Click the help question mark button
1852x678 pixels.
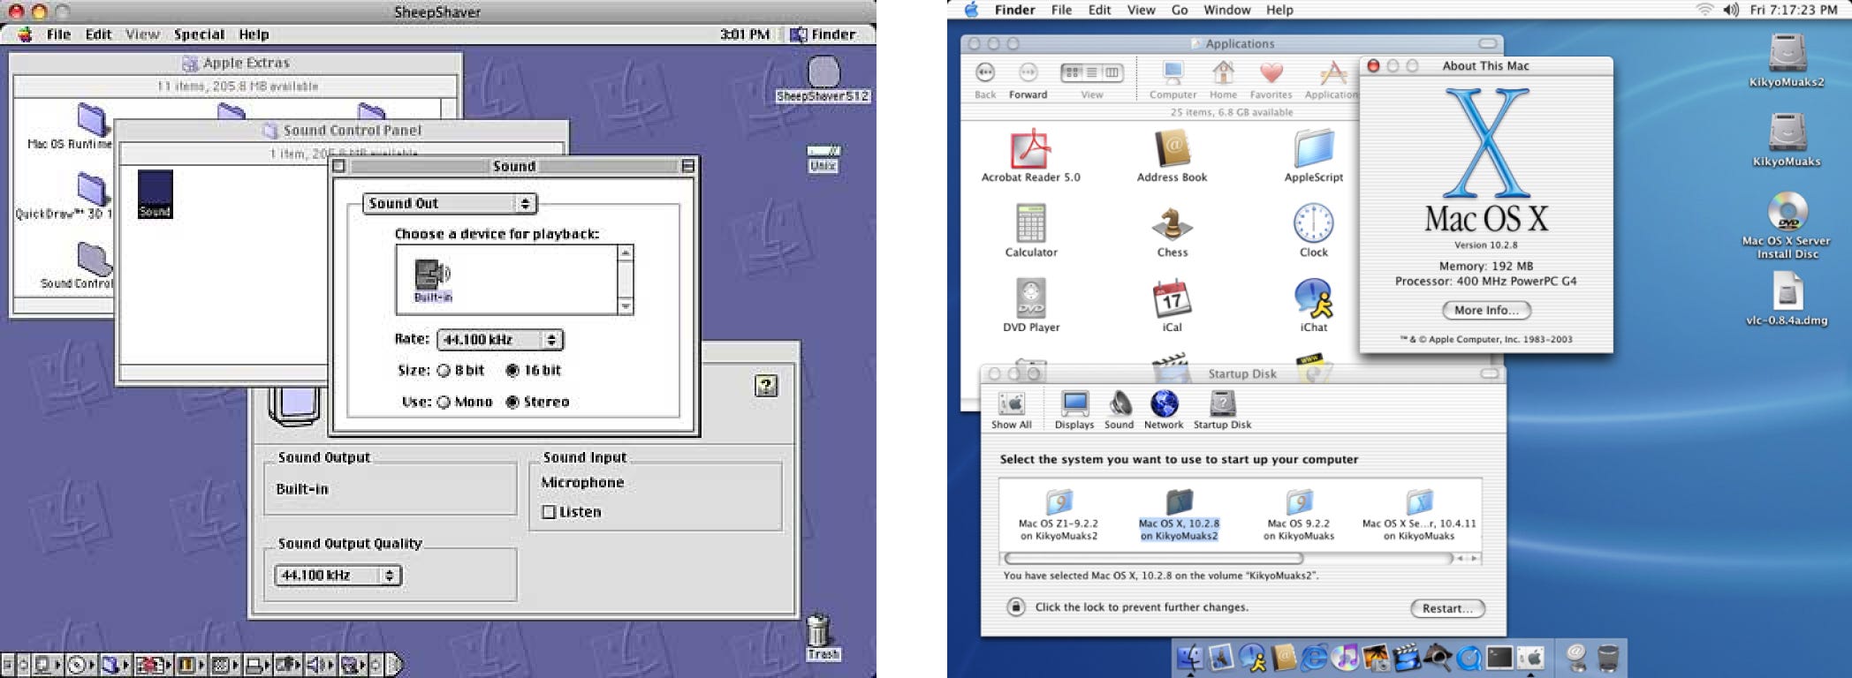[766, 386]
